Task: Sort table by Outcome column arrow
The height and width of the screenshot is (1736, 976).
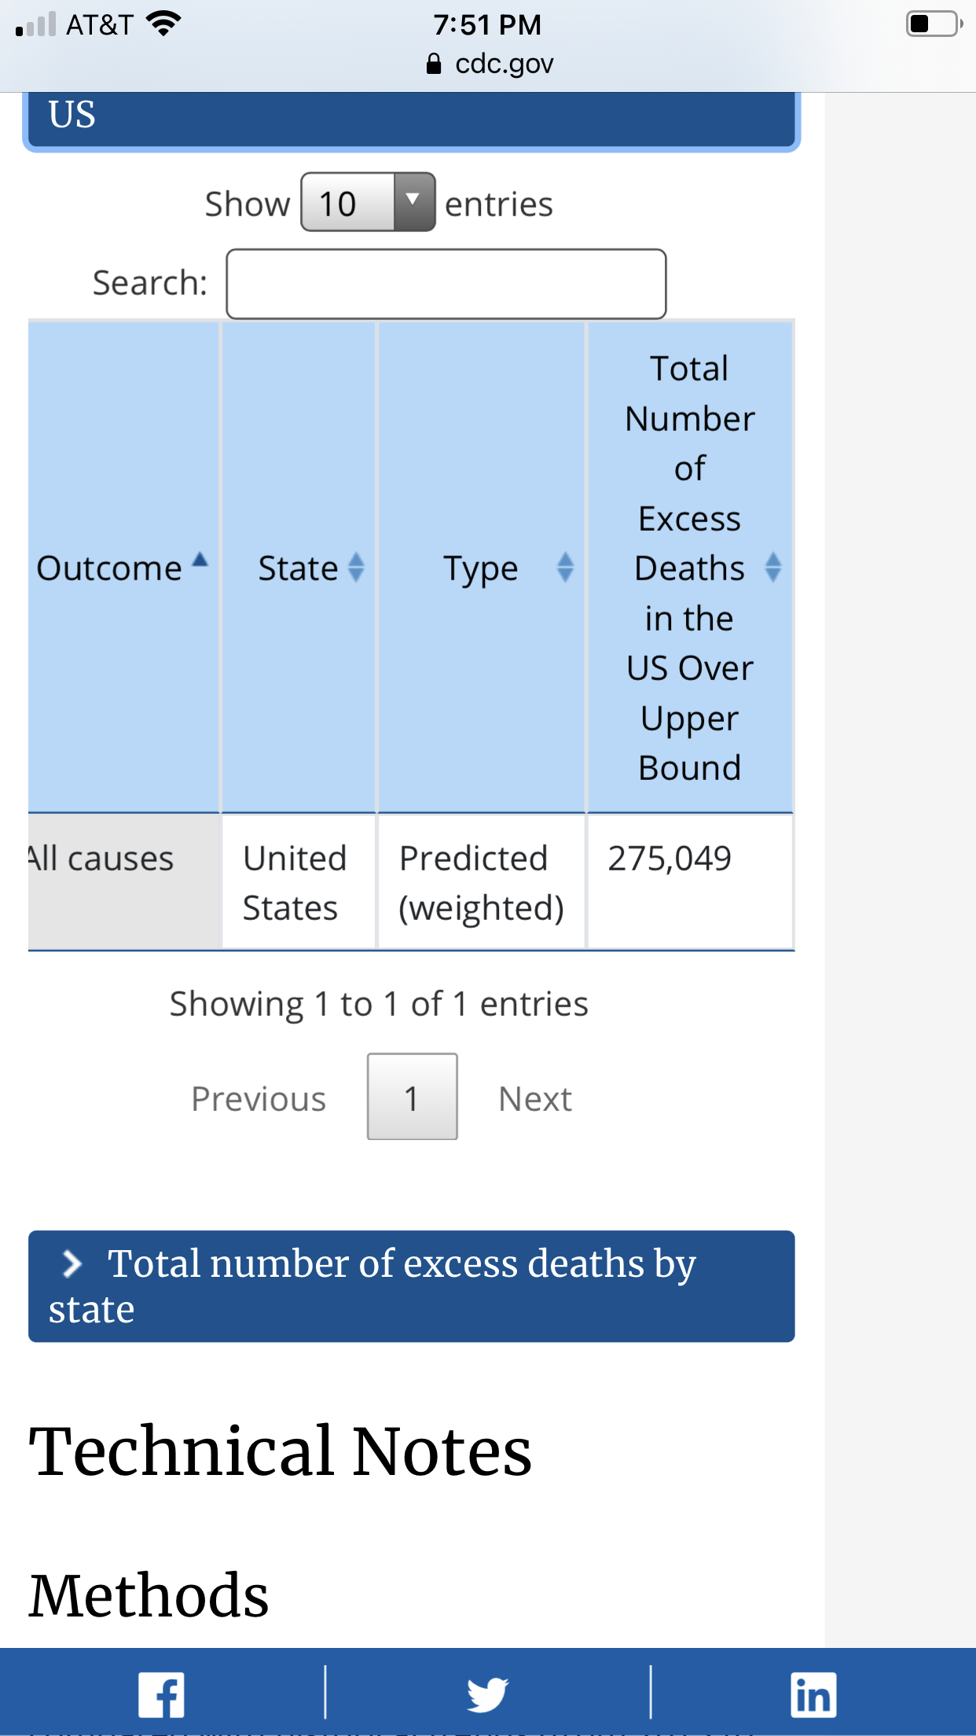Action: [x=200, y=561]
